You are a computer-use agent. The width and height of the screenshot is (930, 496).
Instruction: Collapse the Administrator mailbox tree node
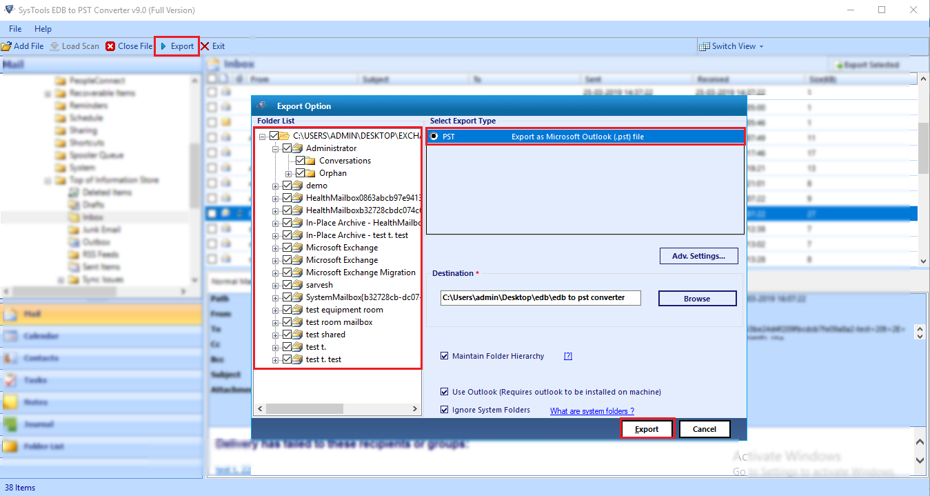click(x=276, y=148)
